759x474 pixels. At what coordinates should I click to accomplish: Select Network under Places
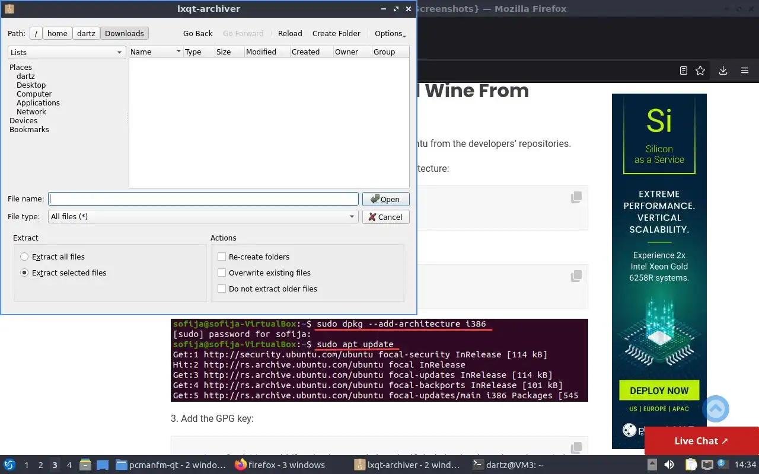(31, 112)
